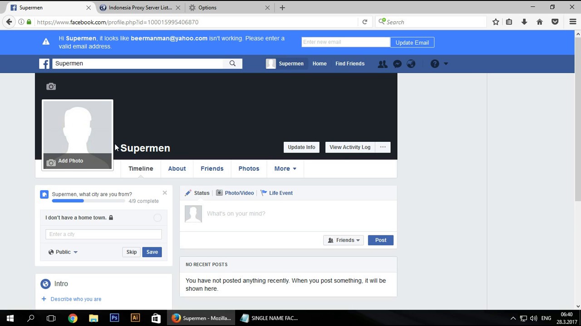Click the Enter new email field
Image resolution: width=581 pixels, height=326 pixels.
tap(345, 42)
